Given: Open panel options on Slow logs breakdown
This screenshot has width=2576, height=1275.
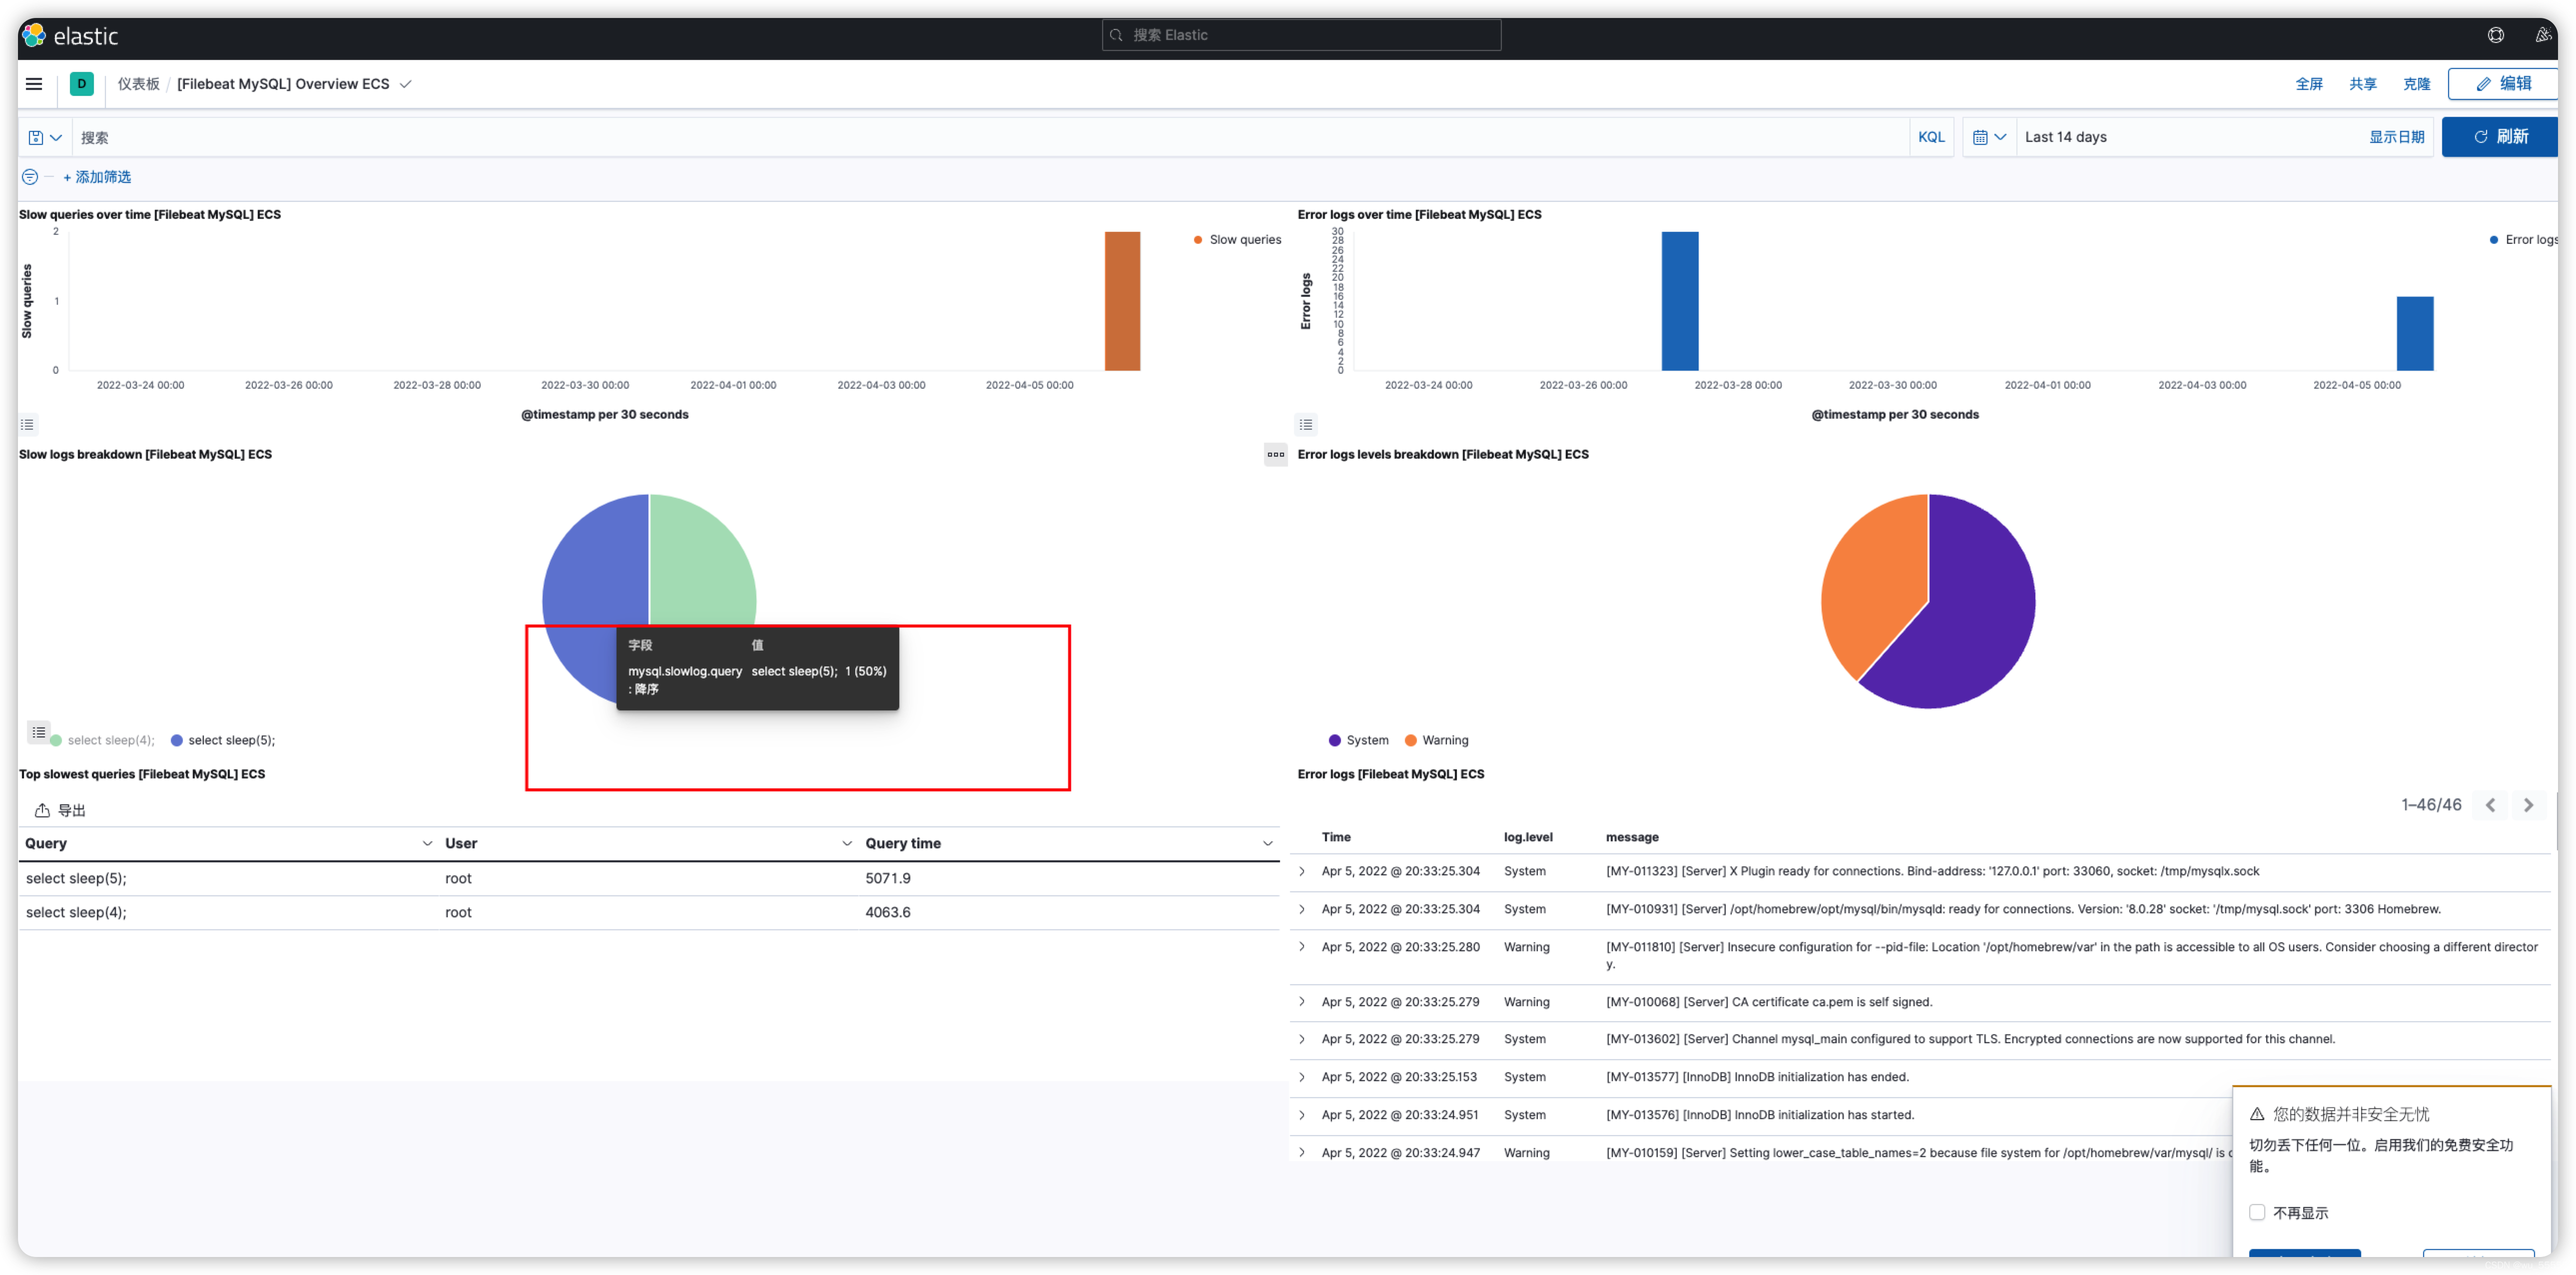Looking at the screenshot, I should pos(1275,455).
